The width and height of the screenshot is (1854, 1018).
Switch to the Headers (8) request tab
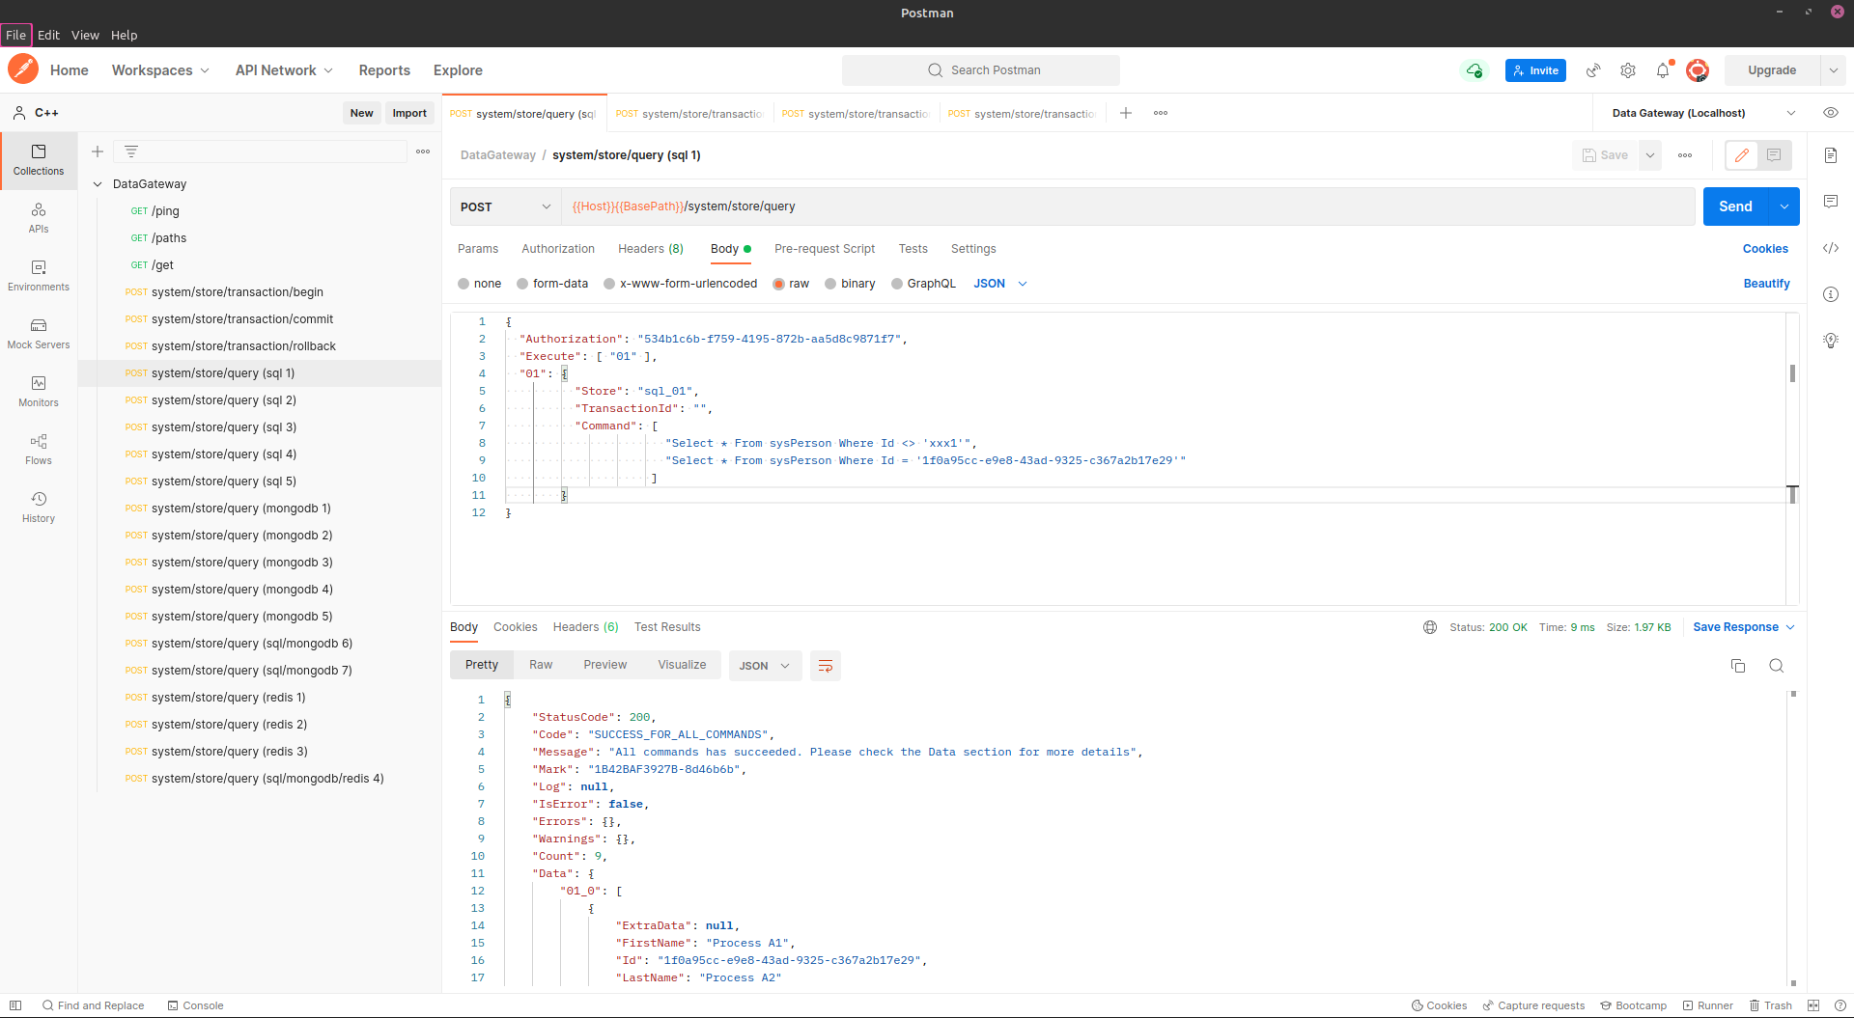click(651, 249)
